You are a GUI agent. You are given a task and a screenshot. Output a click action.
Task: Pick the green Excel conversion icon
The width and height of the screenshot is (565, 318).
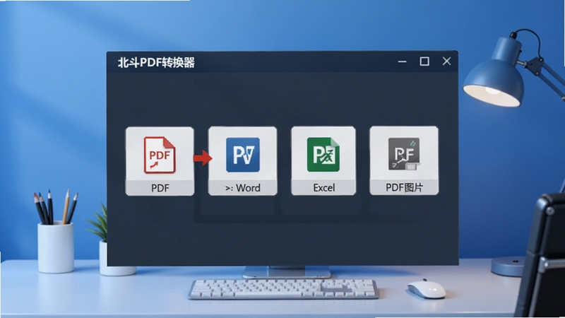pyautogui.click(x=323, y=154)
